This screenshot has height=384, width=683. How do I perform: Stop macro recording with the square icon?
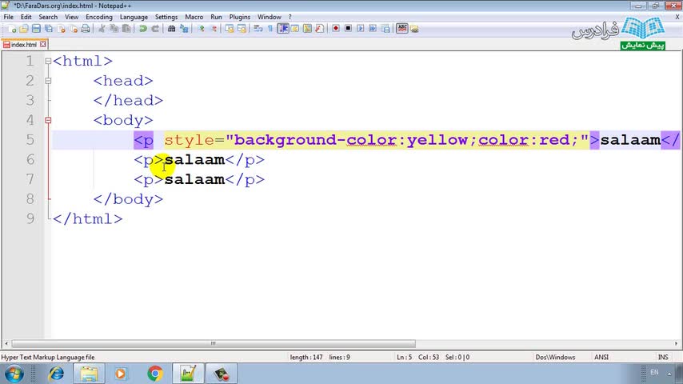(348, 29)
